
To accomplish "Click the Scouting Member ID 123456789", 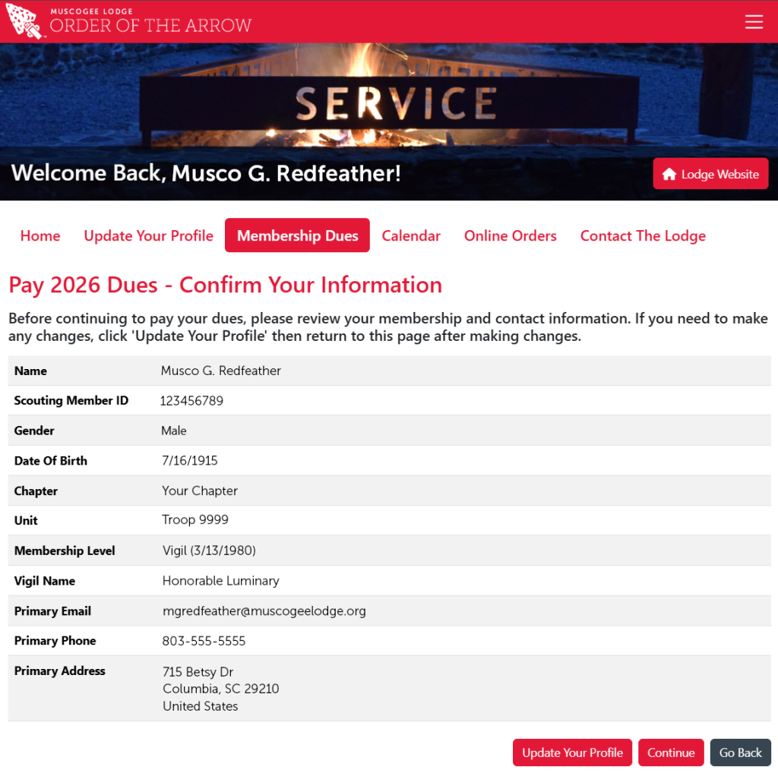I will pyautogui.click(x=191, y=400).
